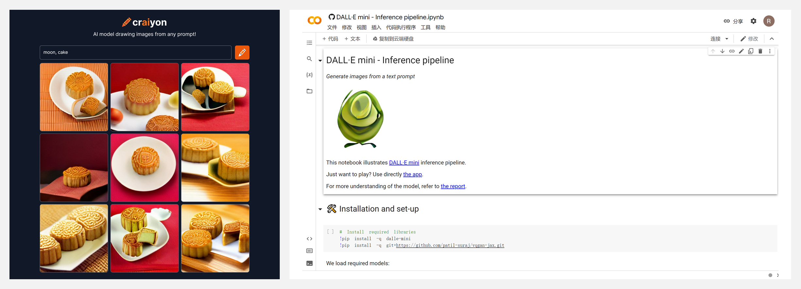Viewport: 801px width, 289px height.
Task: Click the gray status dot at bottom right
Action: tap(770, 275)
